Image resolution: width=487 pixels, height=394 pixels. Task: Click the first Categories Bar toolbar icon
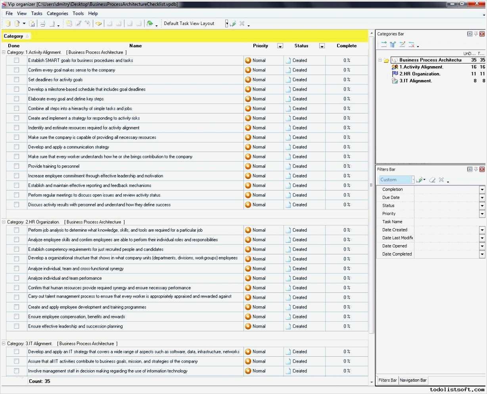coord(384,44)
